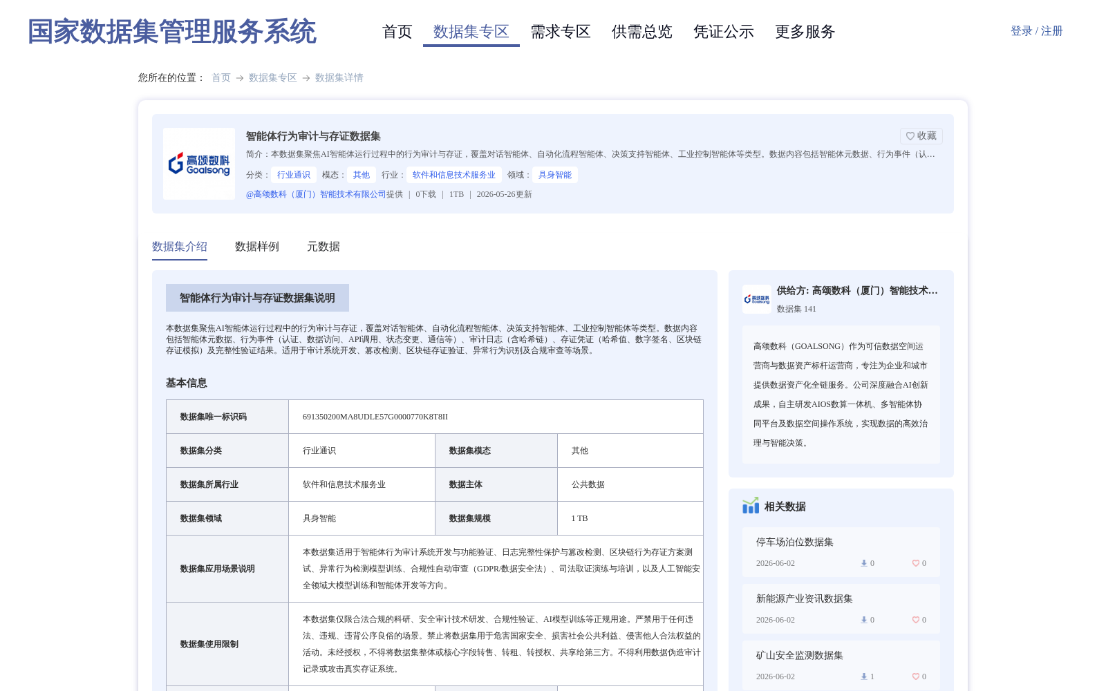This screenshot has height=691, width=1106.
Task: Open 凭证公示 navigation item
Action: click(x=724, y=32)
